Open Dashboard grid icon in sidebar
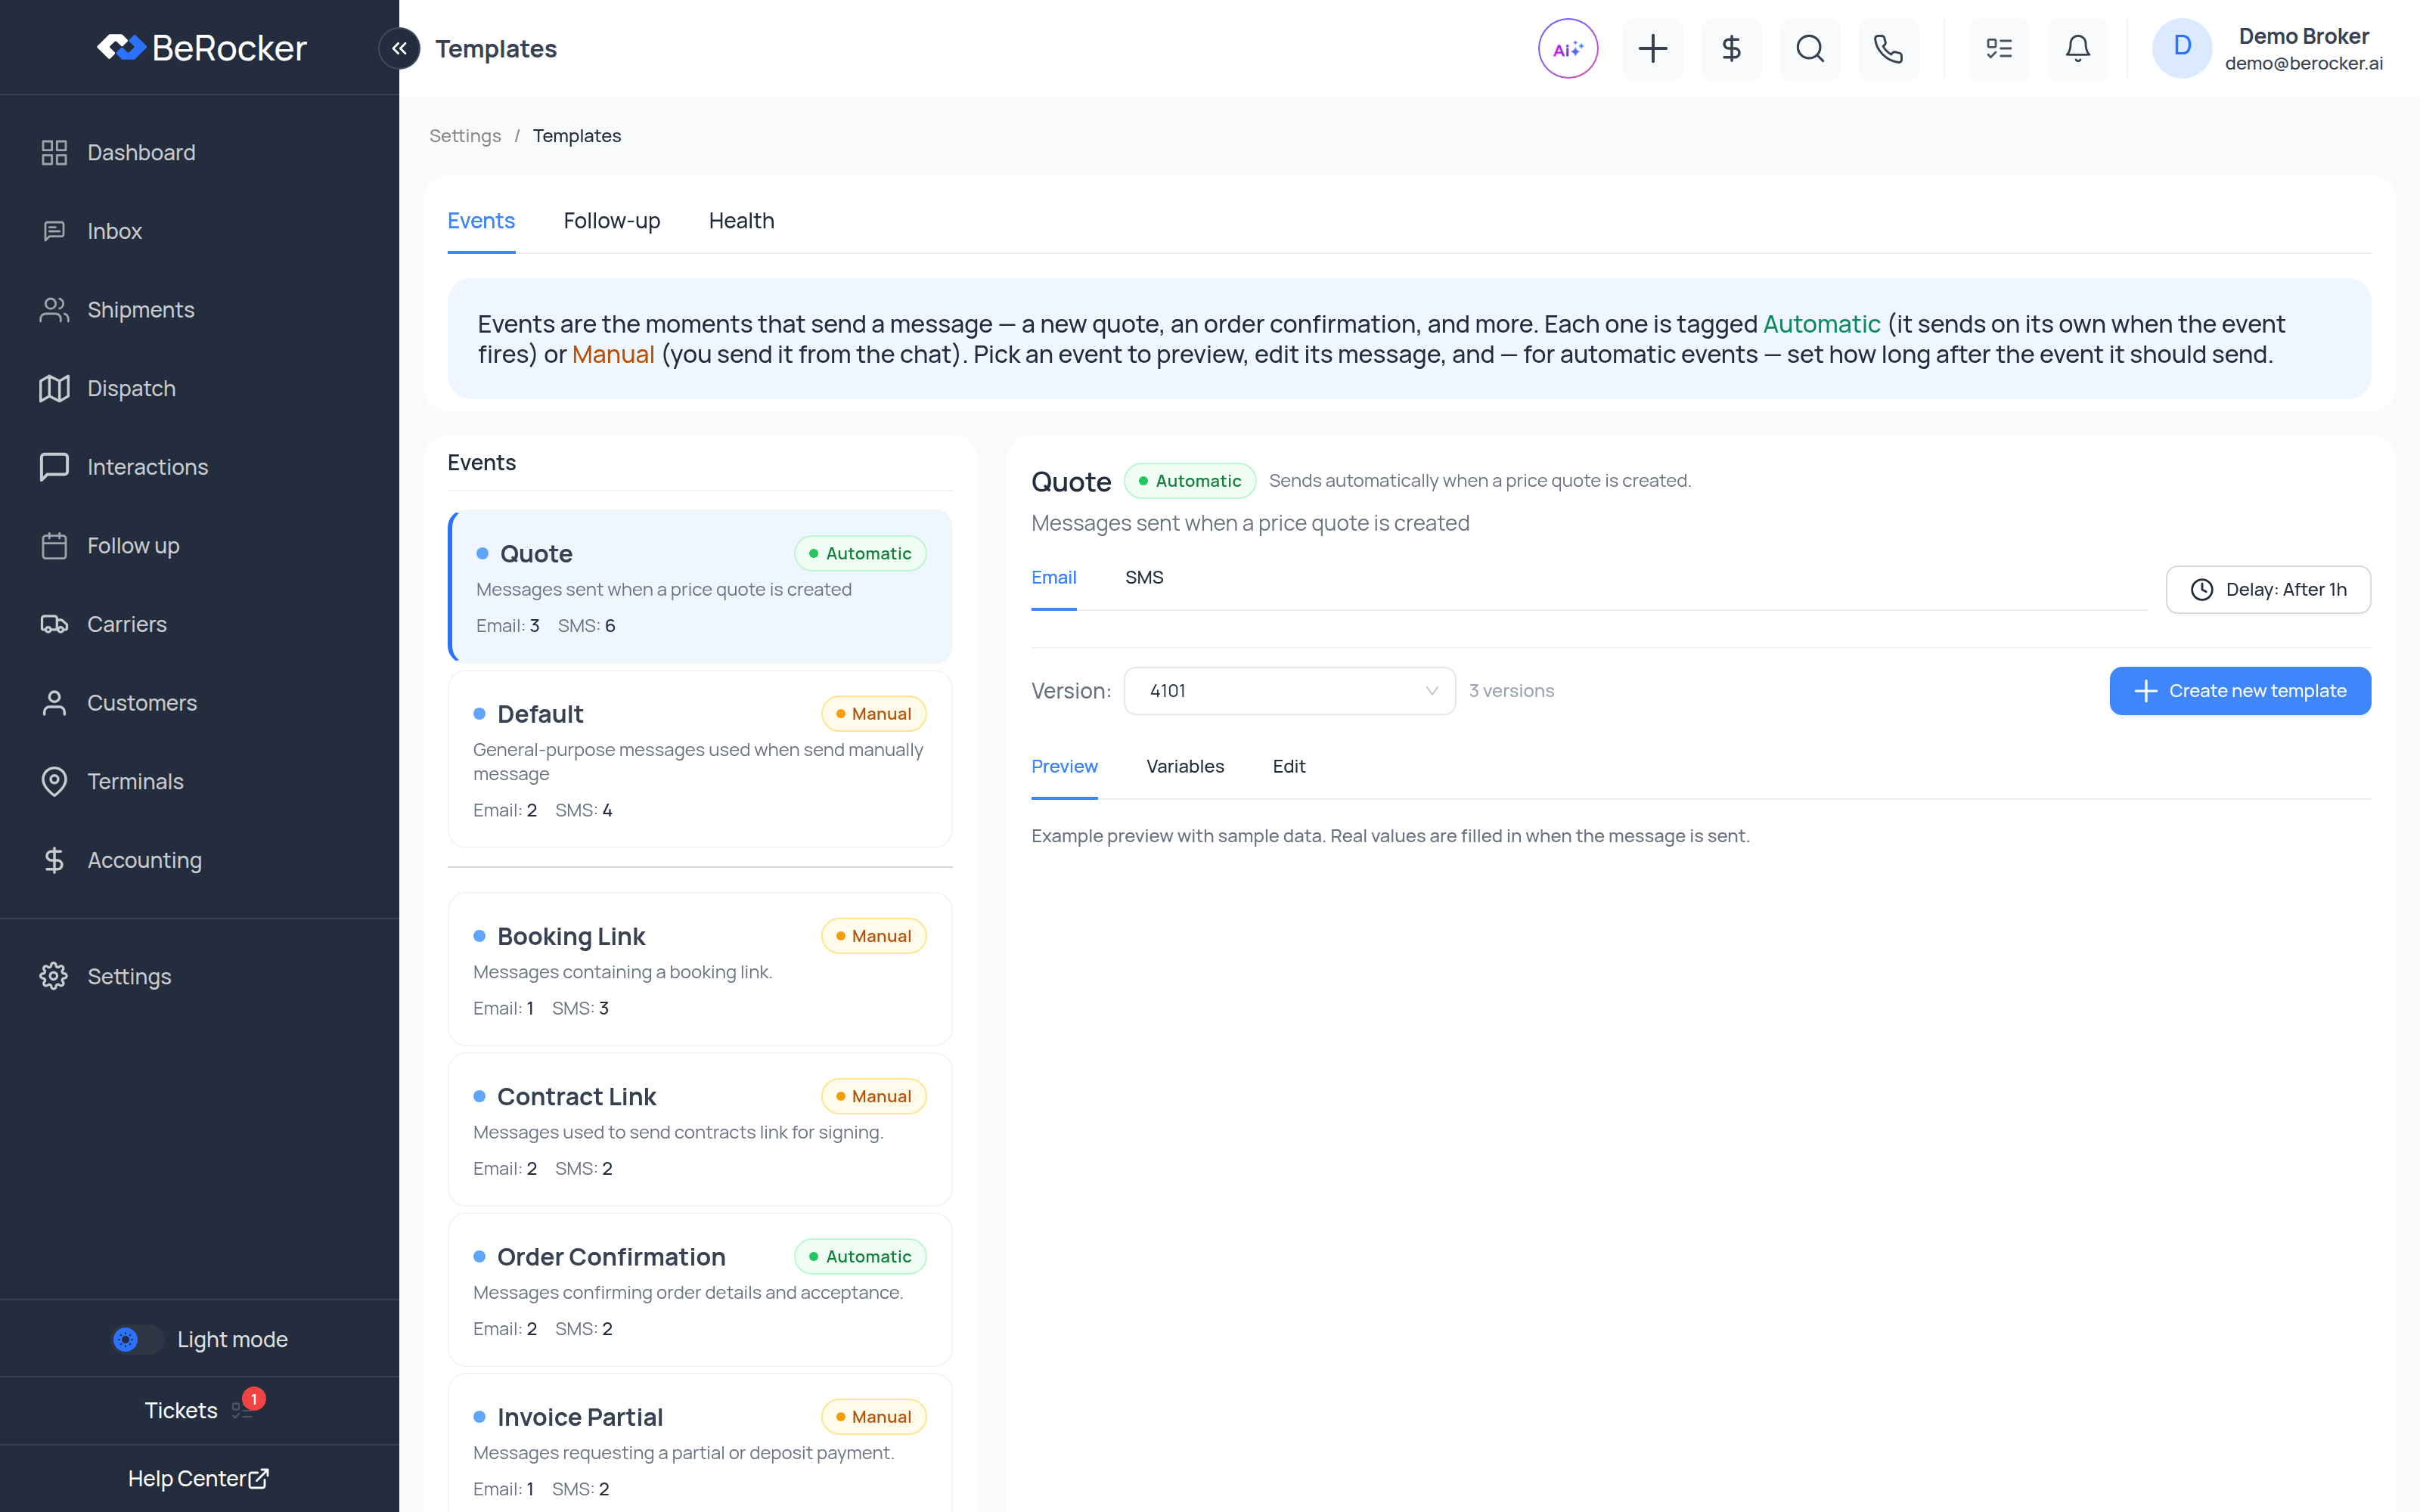2420x1512 pixels. point(54,152)
